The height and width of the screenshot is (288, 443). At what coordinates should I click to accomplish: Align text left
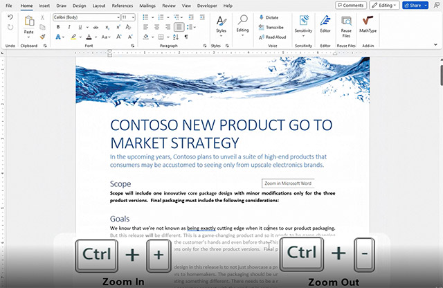pyautogui.click(x=146, y=27)
